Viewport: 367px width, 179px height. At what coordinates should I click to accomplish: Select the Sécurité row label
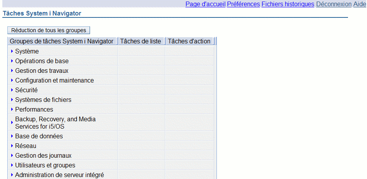[x=26, y=90]
